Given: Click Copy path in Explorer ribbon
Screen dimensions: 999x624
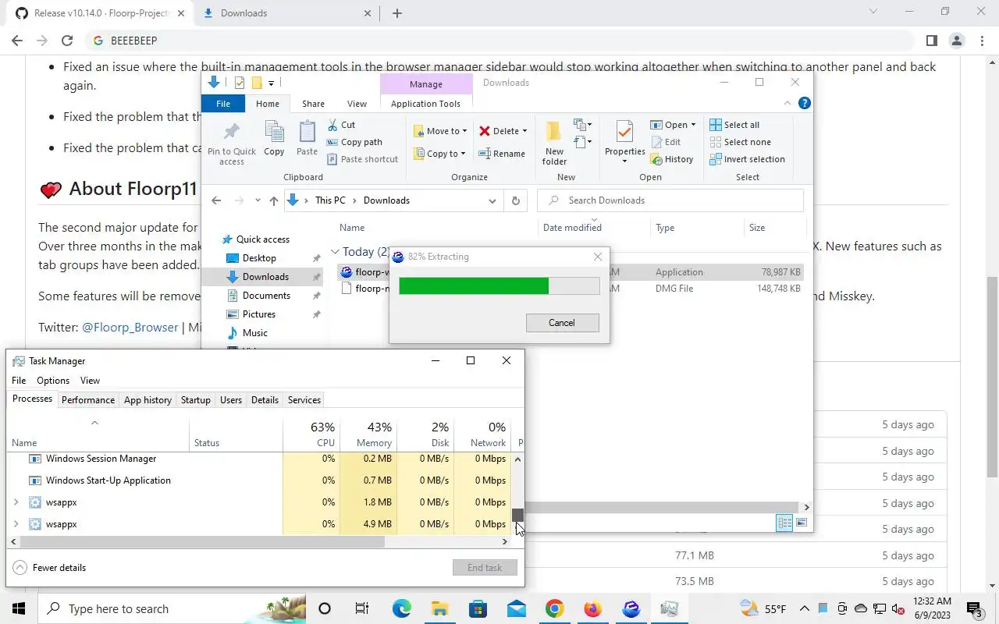Looking at the screenshot, I should tap(354, 142).
